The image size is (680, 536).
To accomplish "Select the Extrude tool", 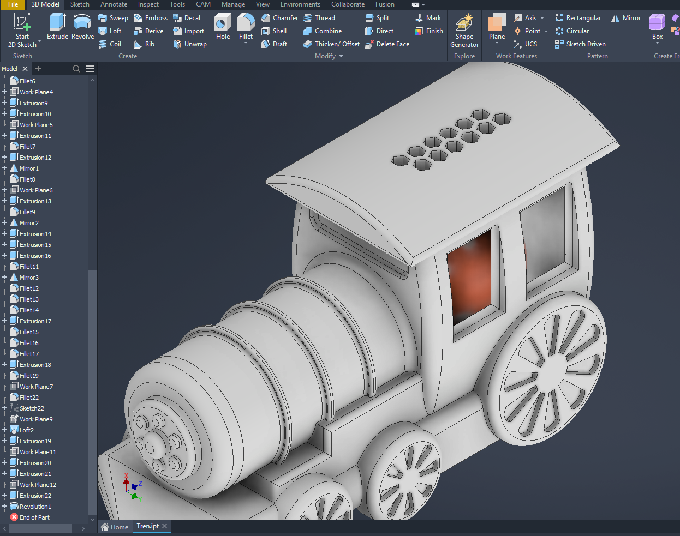I will [57, 26].
